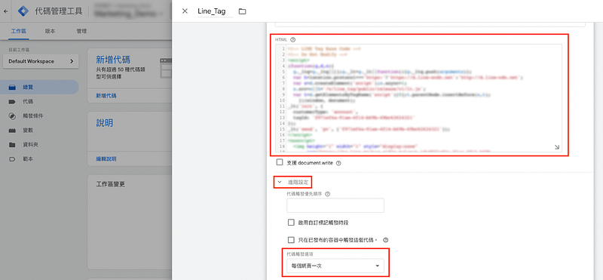
Task: Click inside the HTML code editor
Action: tap(418, 98)
